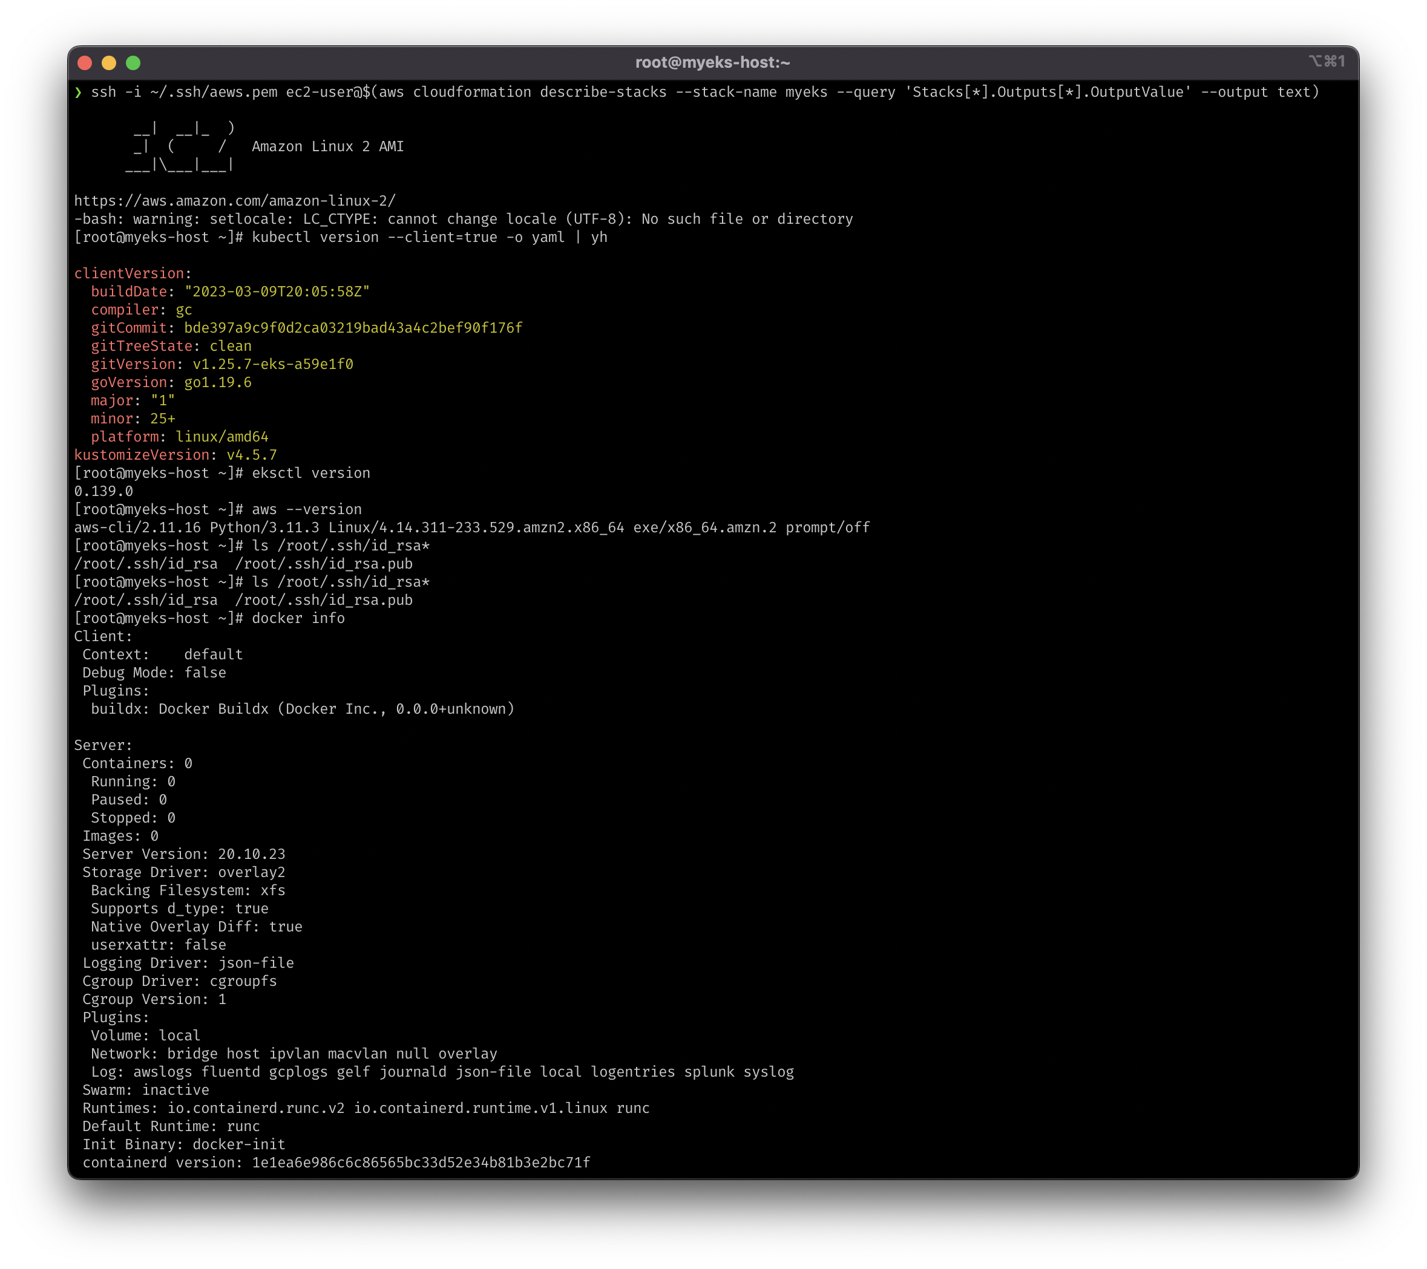Viewport: 1427px width, 1269px height.
Task: Click the Cgroup Driver: cgroupfs line
Action: click(x=179, y=981)
